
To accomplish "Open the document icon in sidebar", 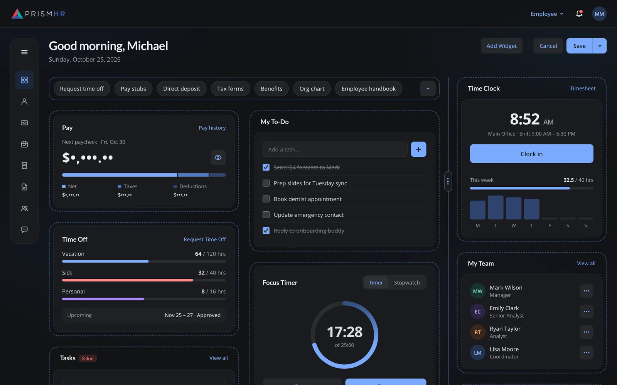I will (x=24, y=187).
